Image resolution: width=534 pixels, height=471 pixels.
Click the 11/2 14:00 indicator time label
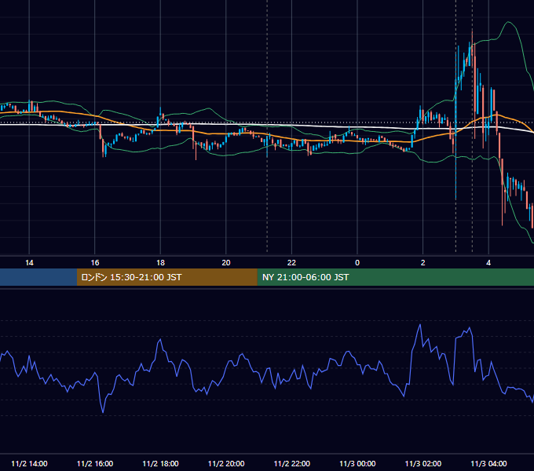click(29, 463)
